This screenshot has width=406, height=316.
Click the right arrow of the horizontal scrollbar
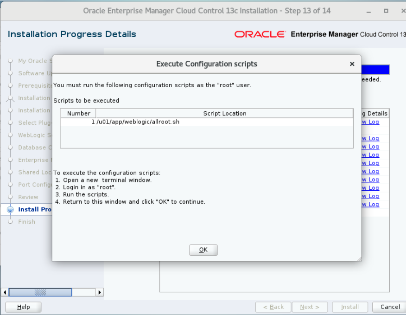click(99, 292)
